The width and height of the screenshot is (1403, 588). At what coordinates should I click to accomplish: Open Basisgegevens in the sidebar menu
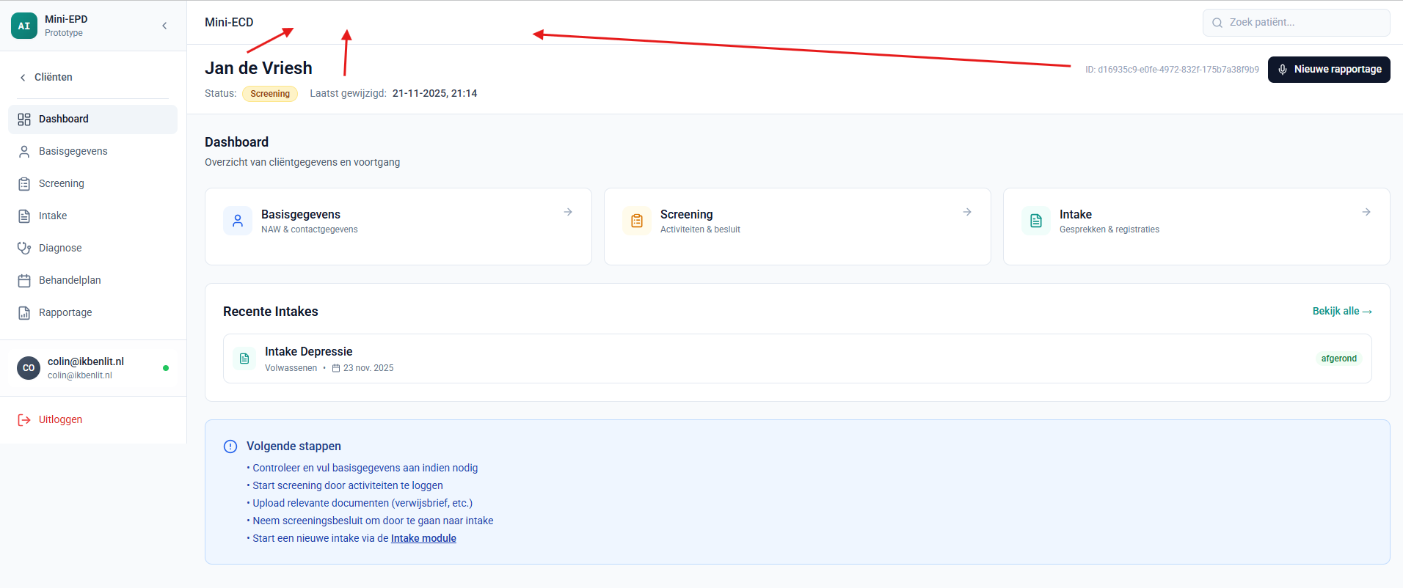[93, 152]
